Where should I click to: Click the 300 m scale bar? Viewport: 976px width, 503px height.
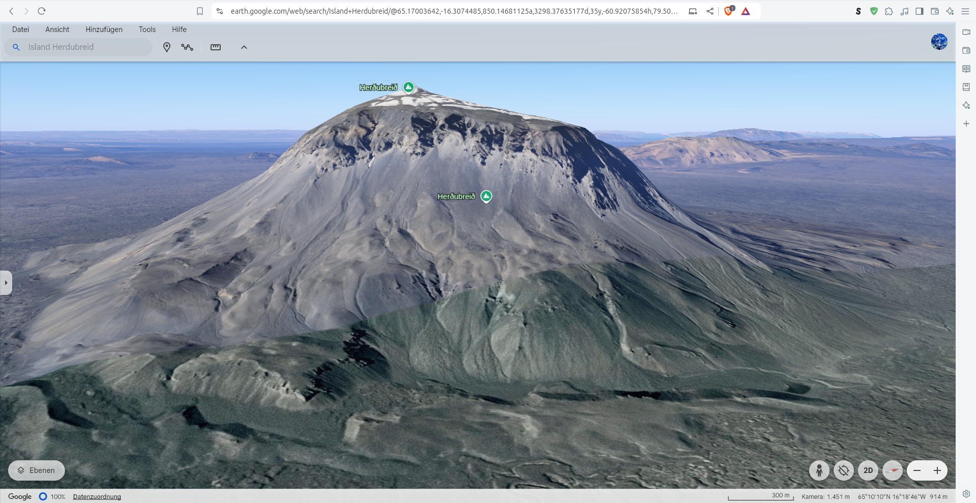click(761, 496)
